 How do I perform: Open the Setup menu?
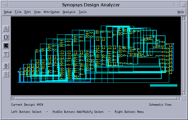[x=8, y=12]
